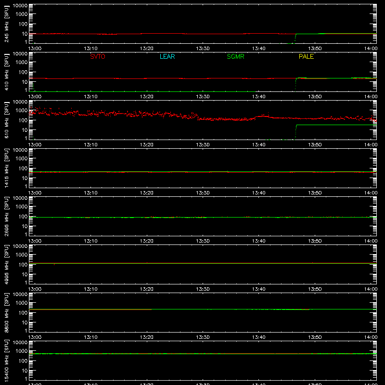The height and width of the screenshot is (385, 385).
Task: Click the 13:20 tick label of the 610 MHz plot
Action: click(147, 145)
